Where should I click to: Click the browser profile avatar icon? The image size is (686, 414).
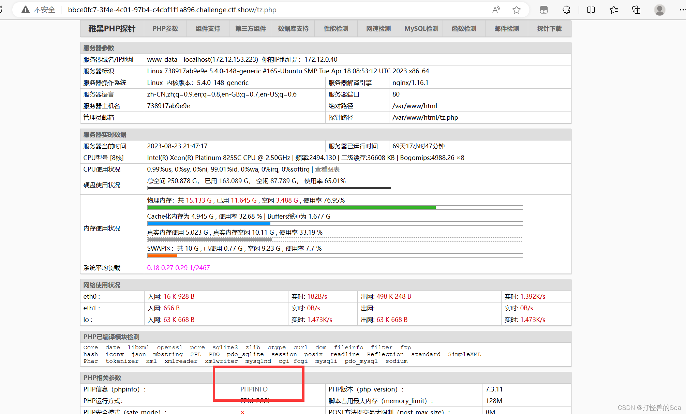(659, 10)
